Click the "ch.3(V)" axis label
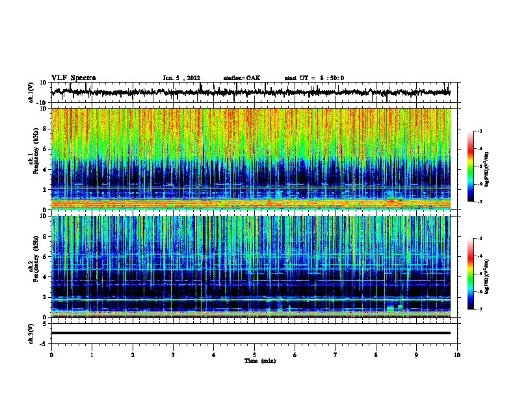515x398 pixels. pyautogui.click(x=31, y=334)
